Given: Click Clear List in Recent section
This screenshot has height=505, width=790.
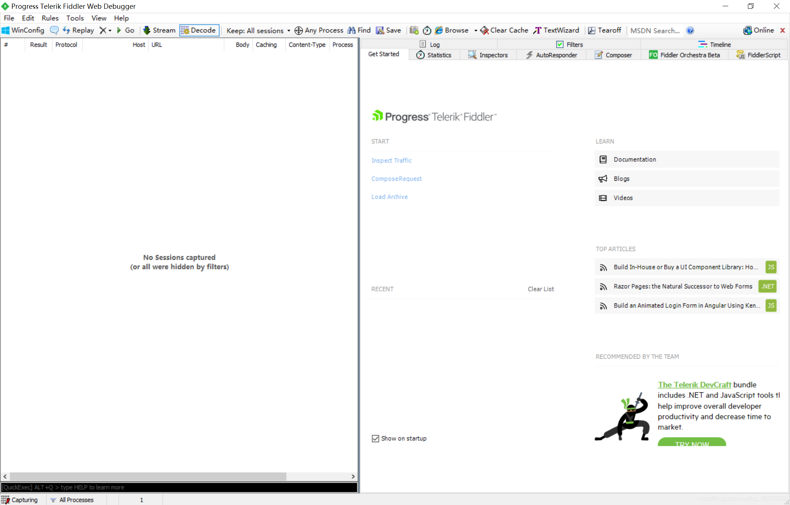Looking at the screenshot, I should (x=541, y=289).
